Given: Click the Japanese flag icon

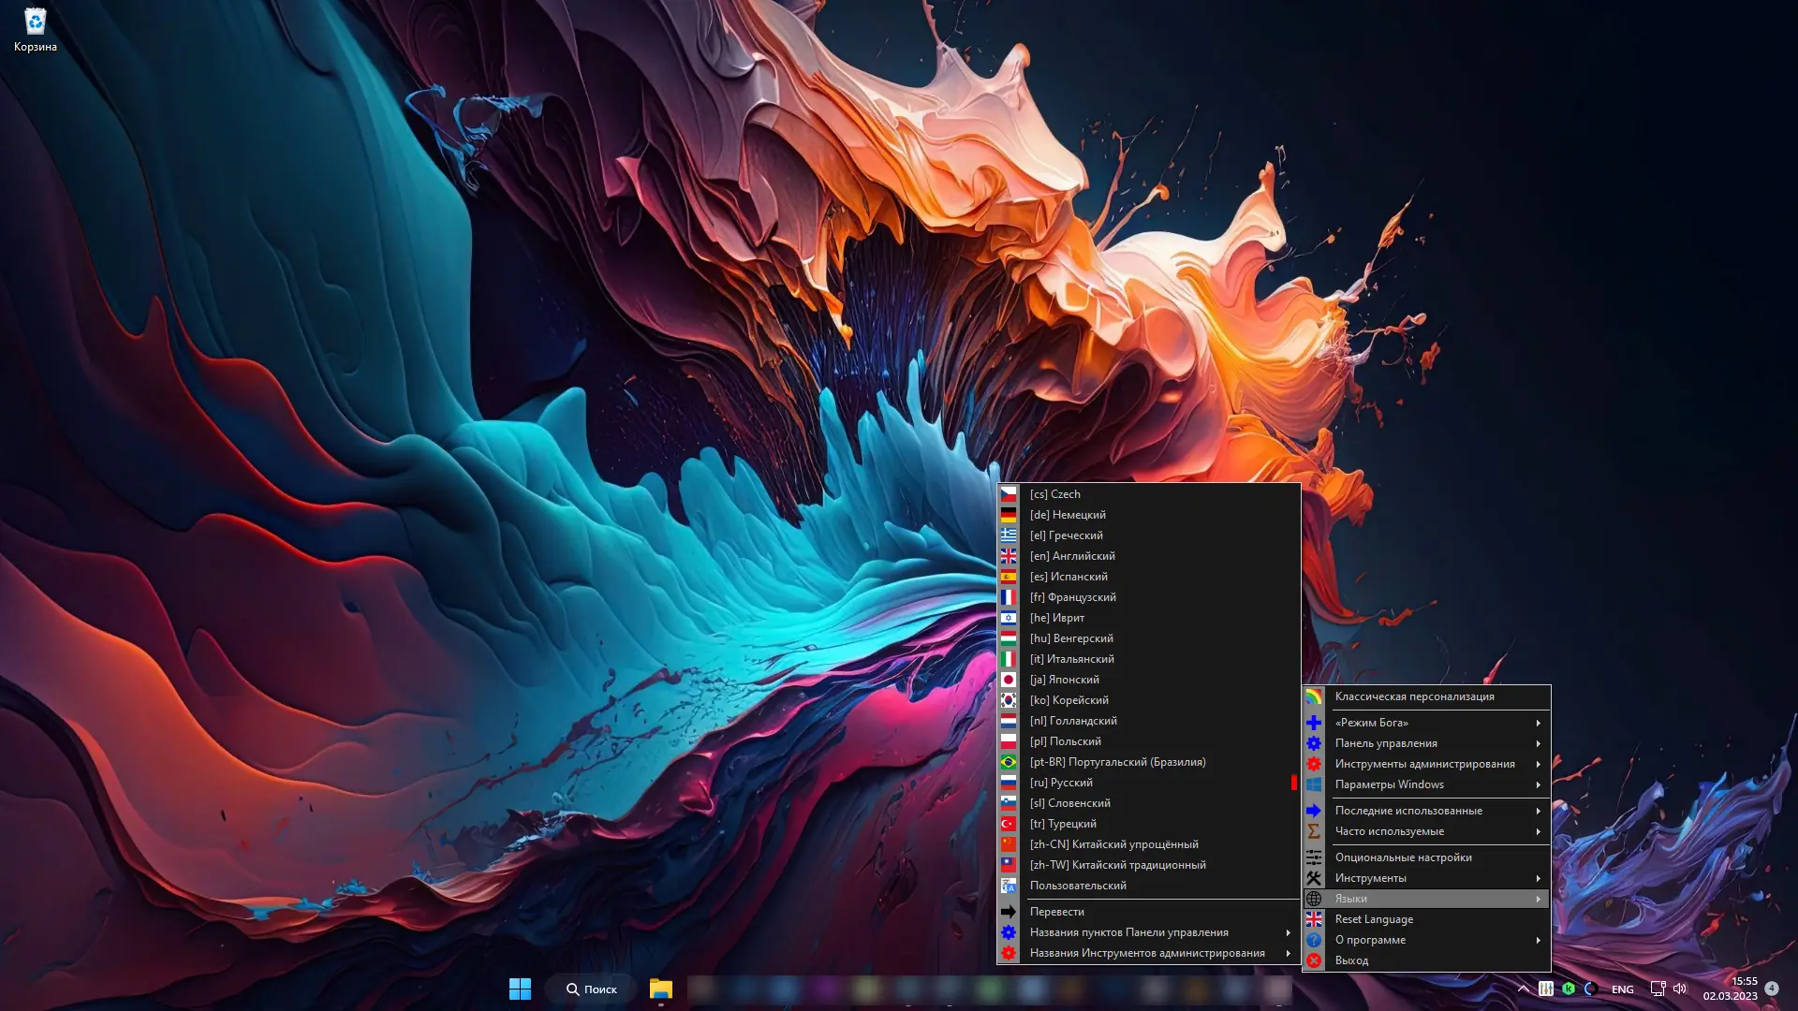Looking at the screenshot, I should pyautogui.click(x=1009, y=680).
